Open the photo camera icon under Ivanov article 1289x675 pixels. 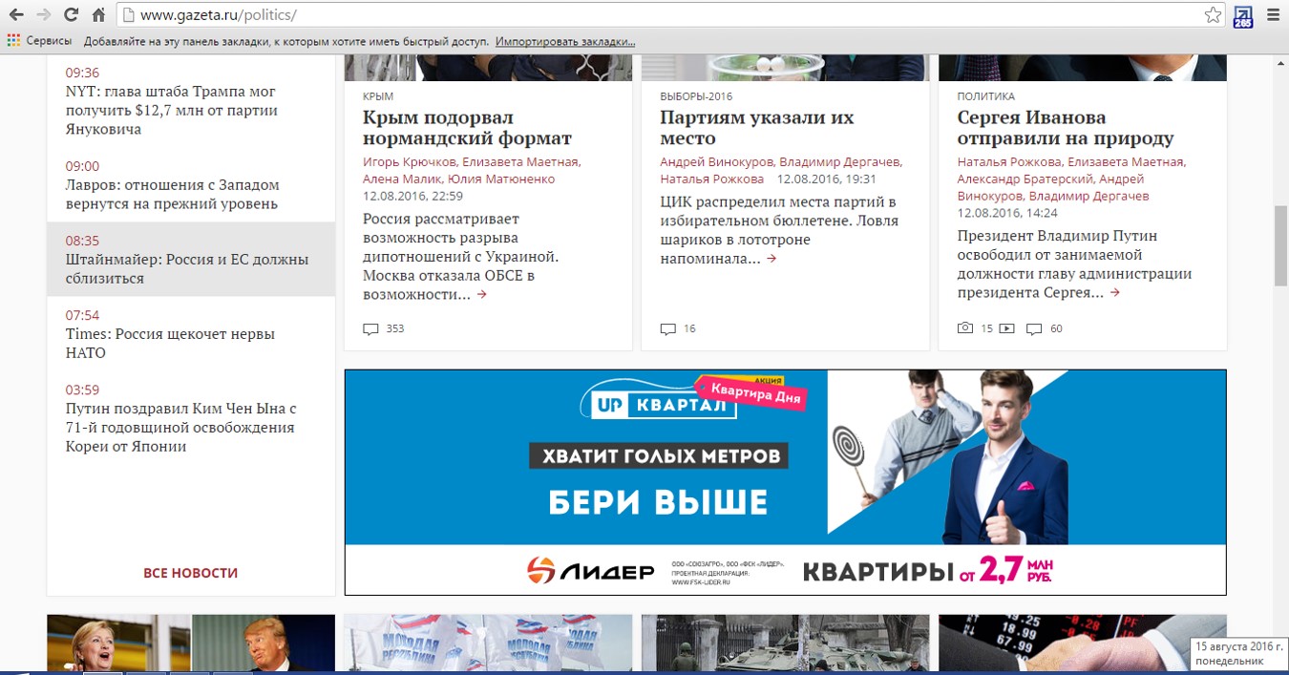[x=965, y=328]
